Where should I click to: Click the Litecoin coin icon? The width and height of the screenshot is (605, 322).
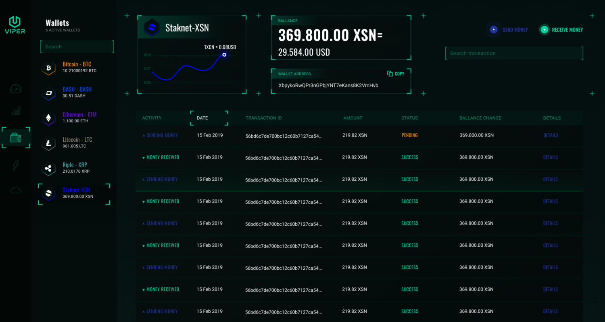48,144
